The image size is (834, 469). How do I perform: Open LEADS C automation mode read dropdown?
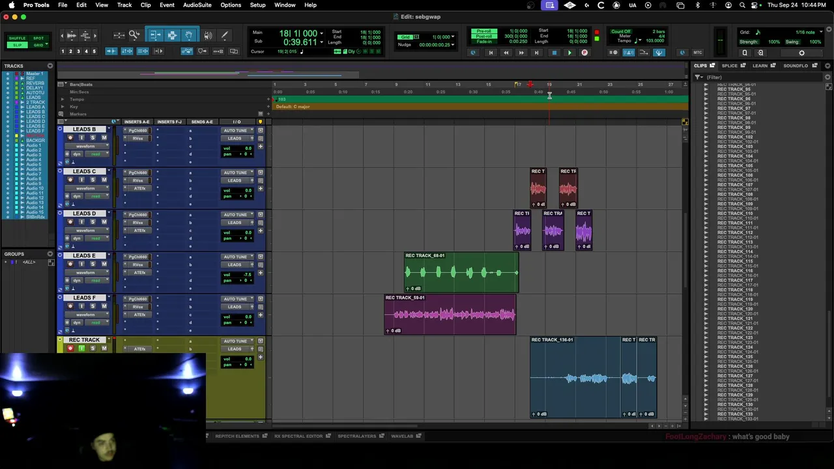coord(95,196)
